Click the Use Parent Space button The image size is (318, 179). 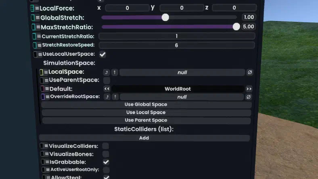[x=146, y=120]
